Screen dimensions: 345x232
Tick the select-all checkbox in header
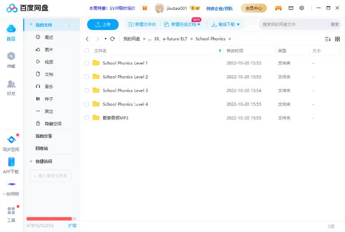pyautogui.click(x=87, y=51)
